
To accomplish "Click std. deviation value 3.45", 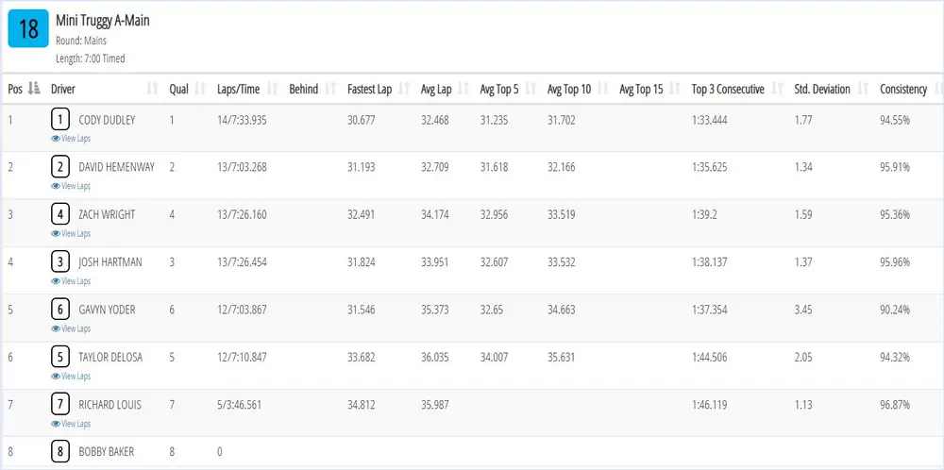I will [803, 310].
